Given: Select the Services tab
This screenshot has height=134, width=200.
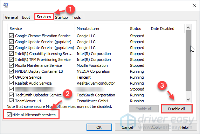Looking at the screenshot, I should [x=44, y=17].
